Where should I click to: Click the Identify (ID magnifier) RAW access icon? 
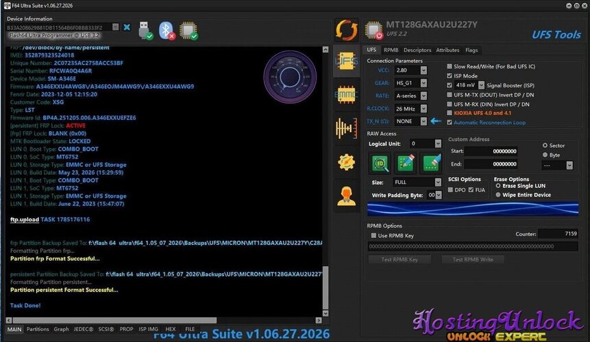pyautogui.click(x=380, y=163)
